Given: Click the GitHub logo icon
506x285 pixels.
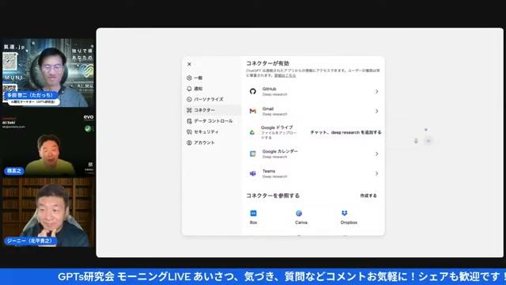Looking at the screenshot, I should tap(253, 92).
